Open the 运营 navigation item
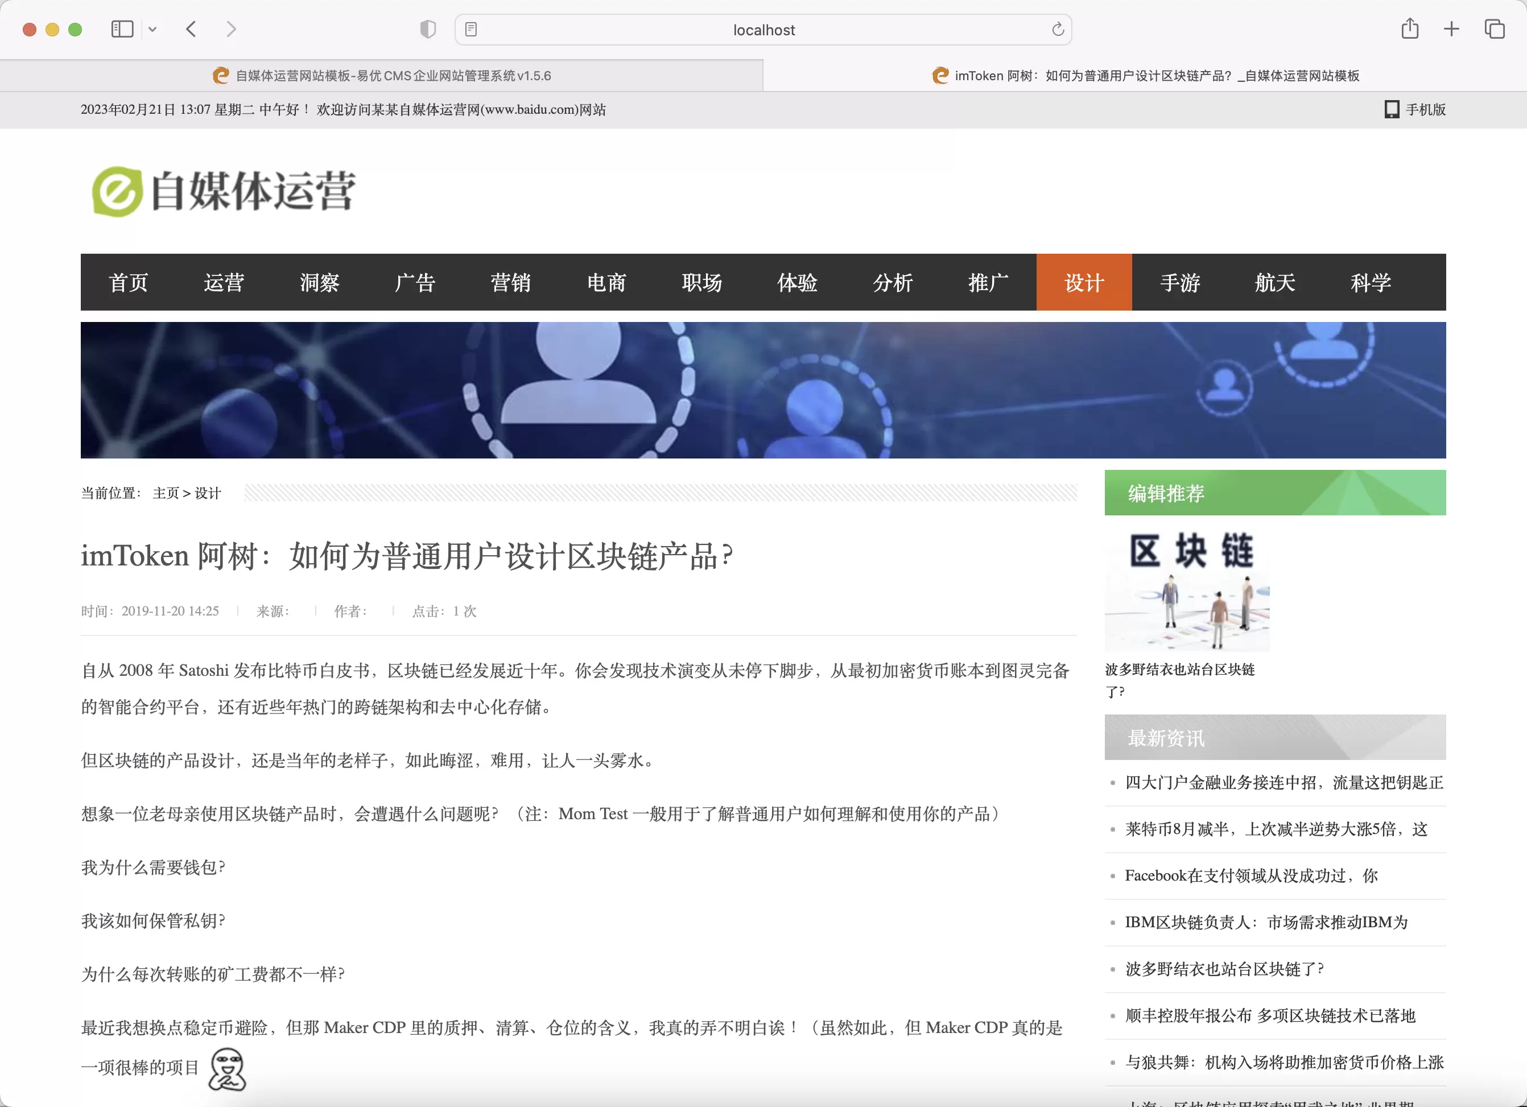 click(224, 282)
